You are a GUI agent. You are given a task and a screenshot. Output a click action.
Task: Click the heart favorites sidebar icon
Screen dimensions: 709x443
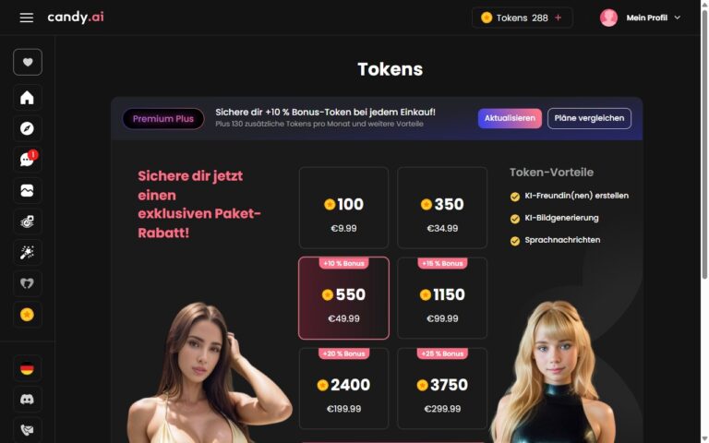28,62
